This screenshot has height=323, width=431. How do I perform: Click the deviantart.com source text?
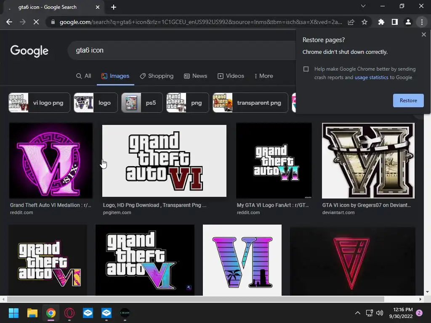[338, 212]
